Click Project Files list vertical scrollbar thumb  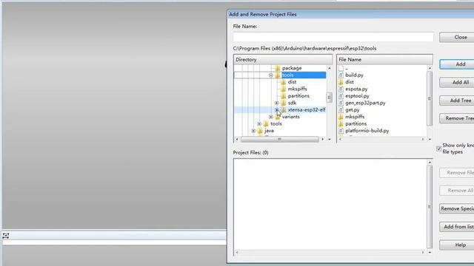[x=430, y=207]
